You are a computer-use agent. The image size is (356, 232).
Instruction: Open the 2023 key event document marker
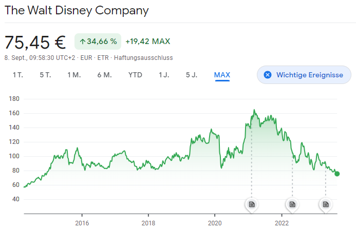325,204
